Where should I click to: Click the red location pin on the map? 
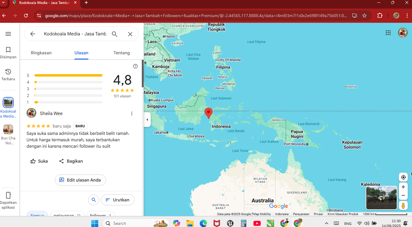point(209,113)
